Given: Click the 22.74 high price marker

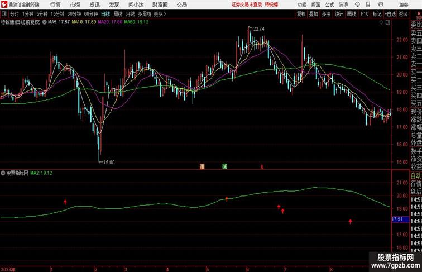Looking at the screenshot, I should point(259,29).
